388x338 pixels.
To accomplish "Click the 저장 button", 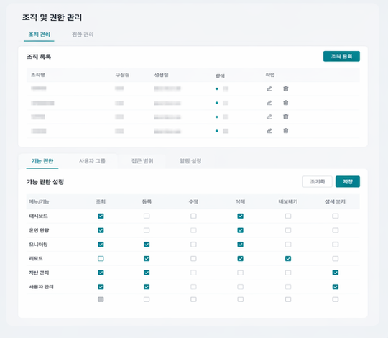I will (x=348, y=181).
